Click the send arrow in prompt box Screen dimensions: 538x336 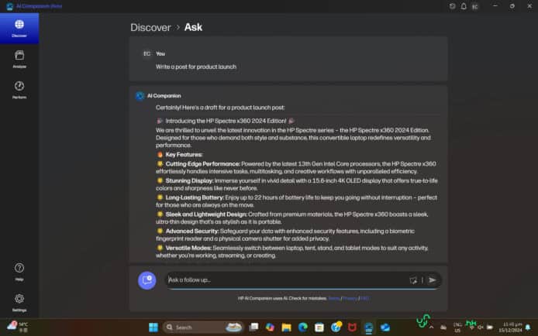pyautogui.click(x=433, y=280)
